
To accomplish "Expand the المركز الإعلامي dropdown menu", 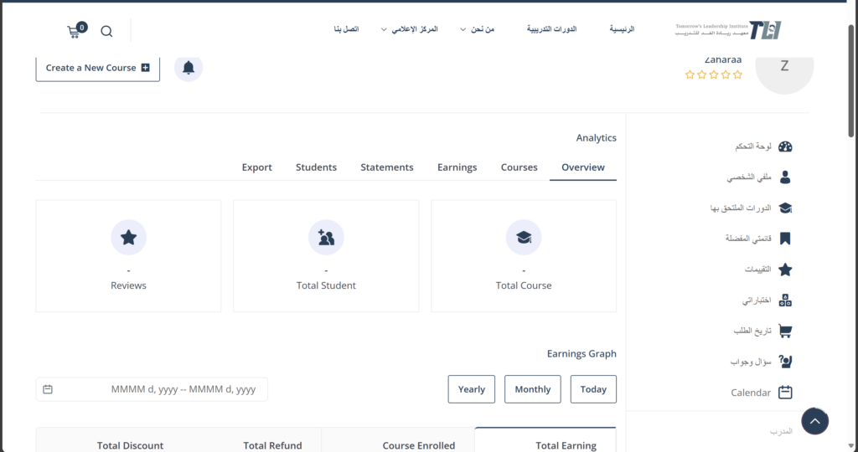I will pos(411,29).
